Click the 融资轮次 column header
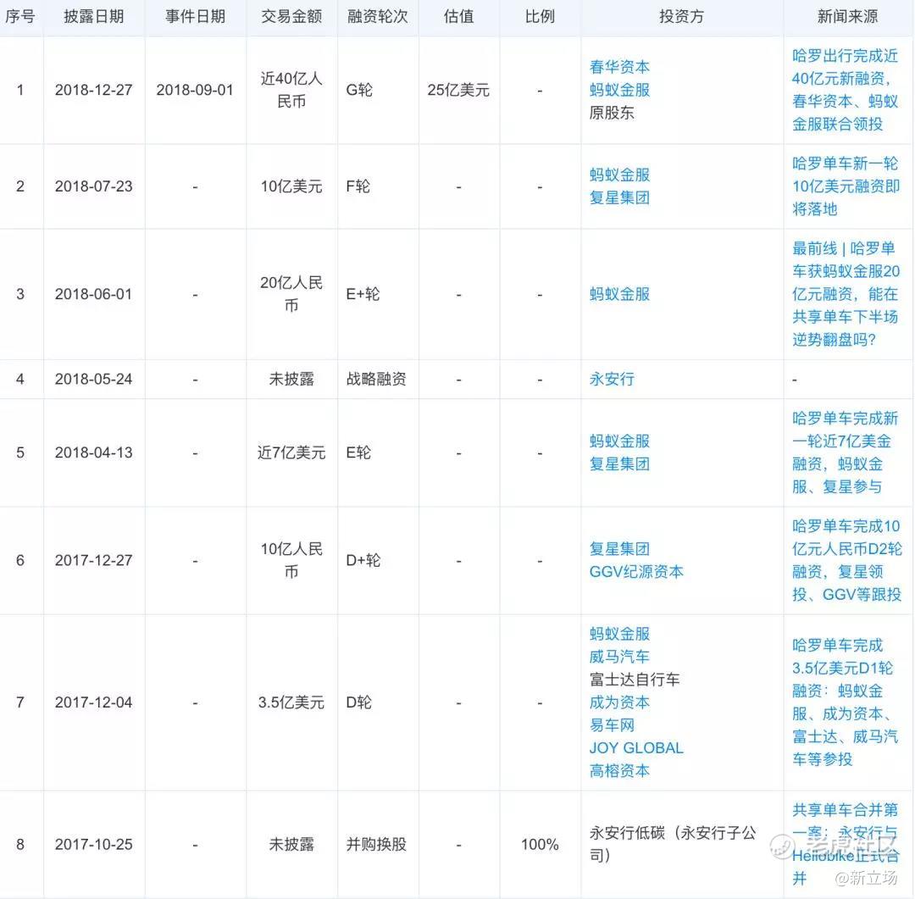Screen dimensions: 915x899 pyautogui.click(x=378, y=16)
